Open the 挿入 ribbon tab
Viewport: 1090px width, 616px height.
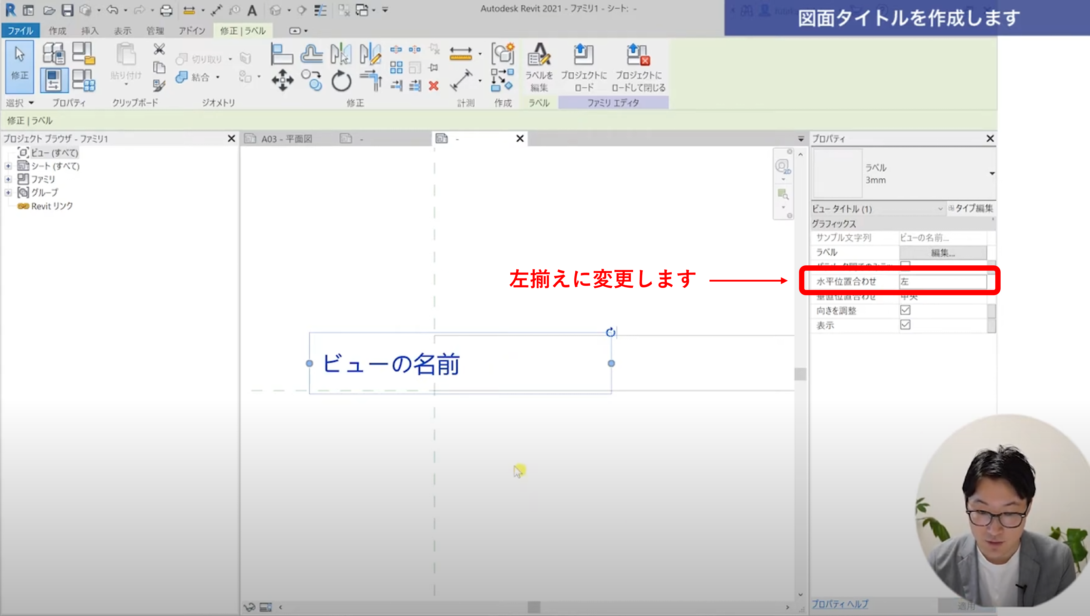pos(89,31)
